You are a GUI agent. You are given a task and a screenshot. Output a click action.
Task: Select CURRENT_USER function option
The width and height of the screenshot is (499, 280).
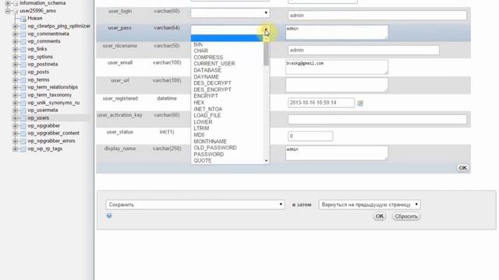(x=214, y=64)
